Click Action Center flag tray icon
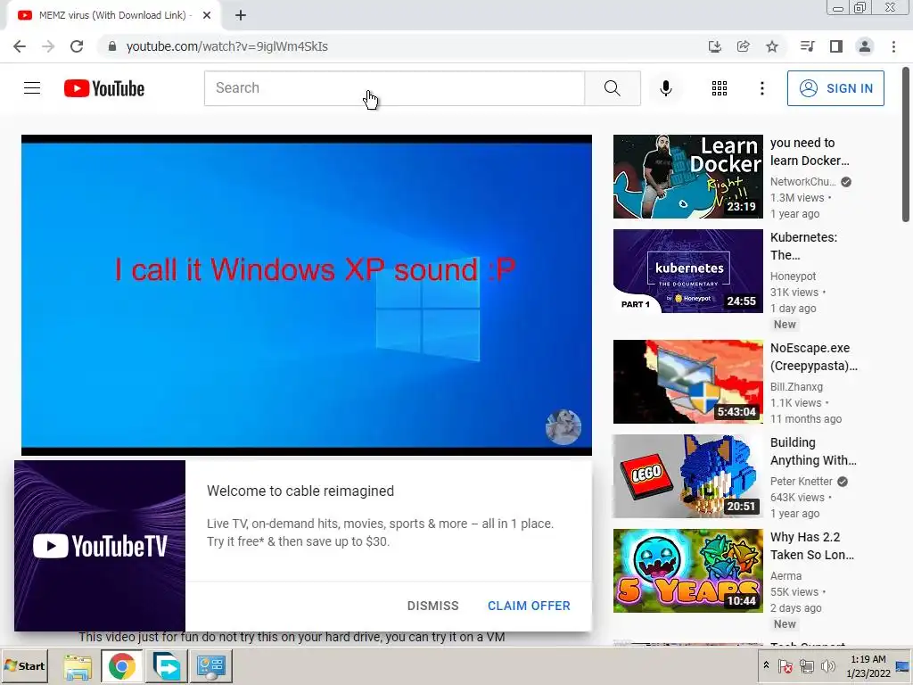 786,665
